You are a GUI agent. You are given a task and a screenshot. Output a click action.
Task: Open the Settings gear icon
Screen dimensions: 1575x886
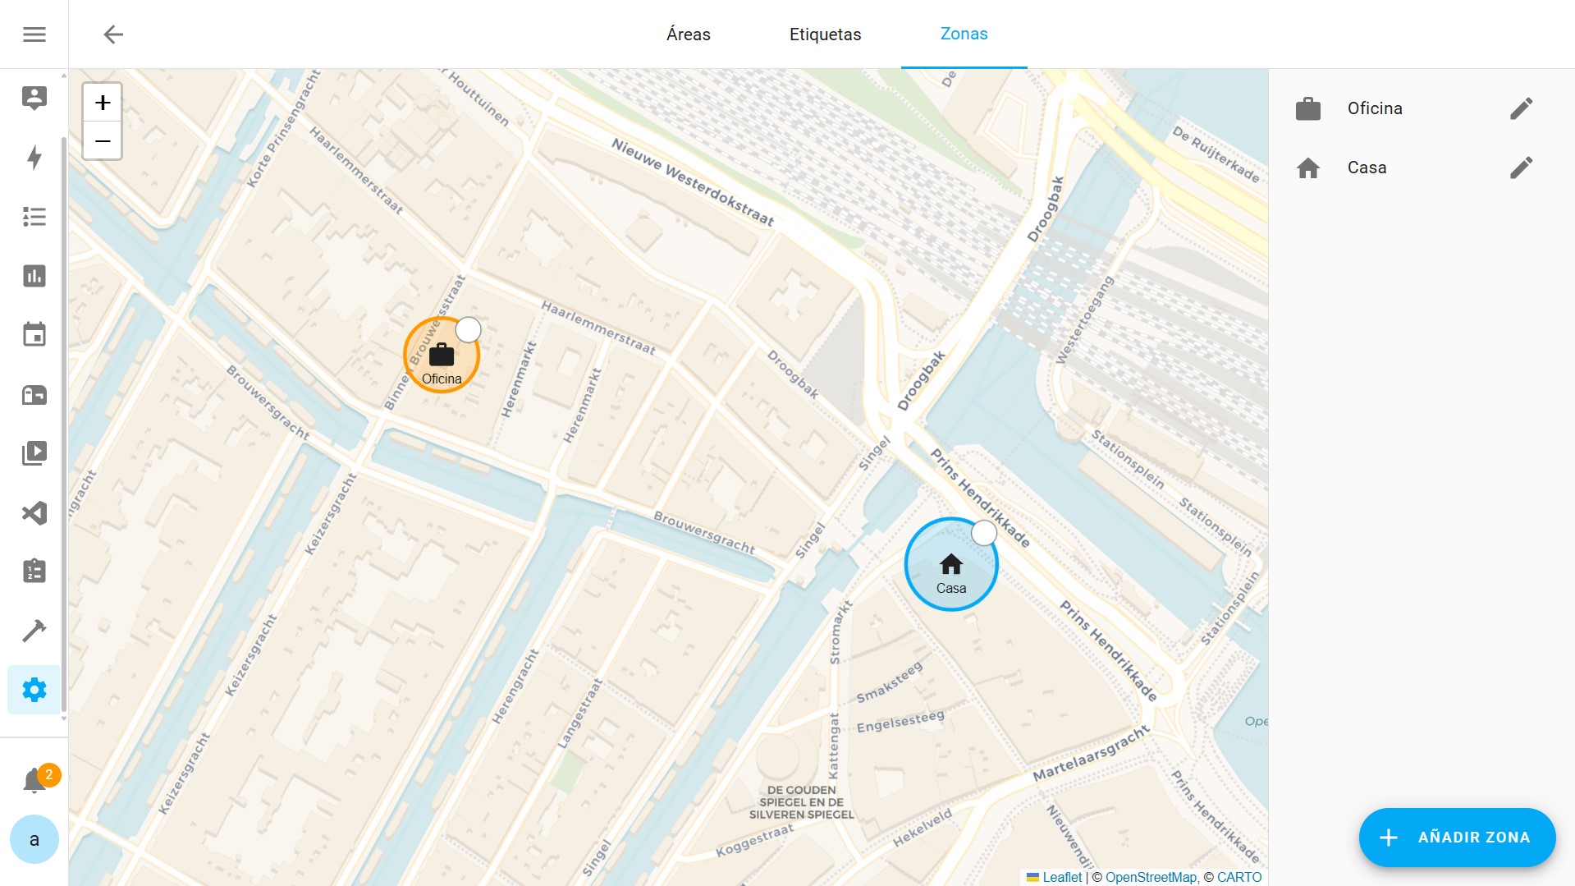tap(34, 690)
